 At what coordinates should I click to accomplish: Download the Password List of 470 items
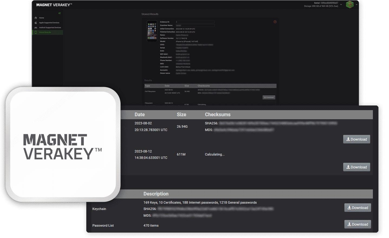coord(358,224)
